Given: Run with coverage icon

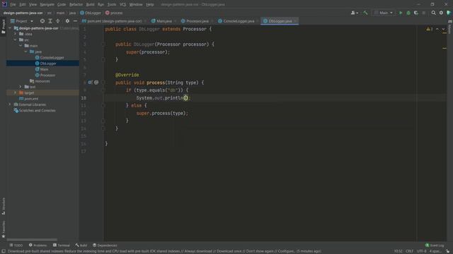Looking at the screenshot, I should click(416, 13).
